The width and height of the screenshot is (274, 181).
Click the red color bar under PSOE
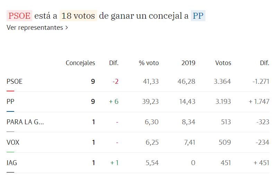pos(10,91)
